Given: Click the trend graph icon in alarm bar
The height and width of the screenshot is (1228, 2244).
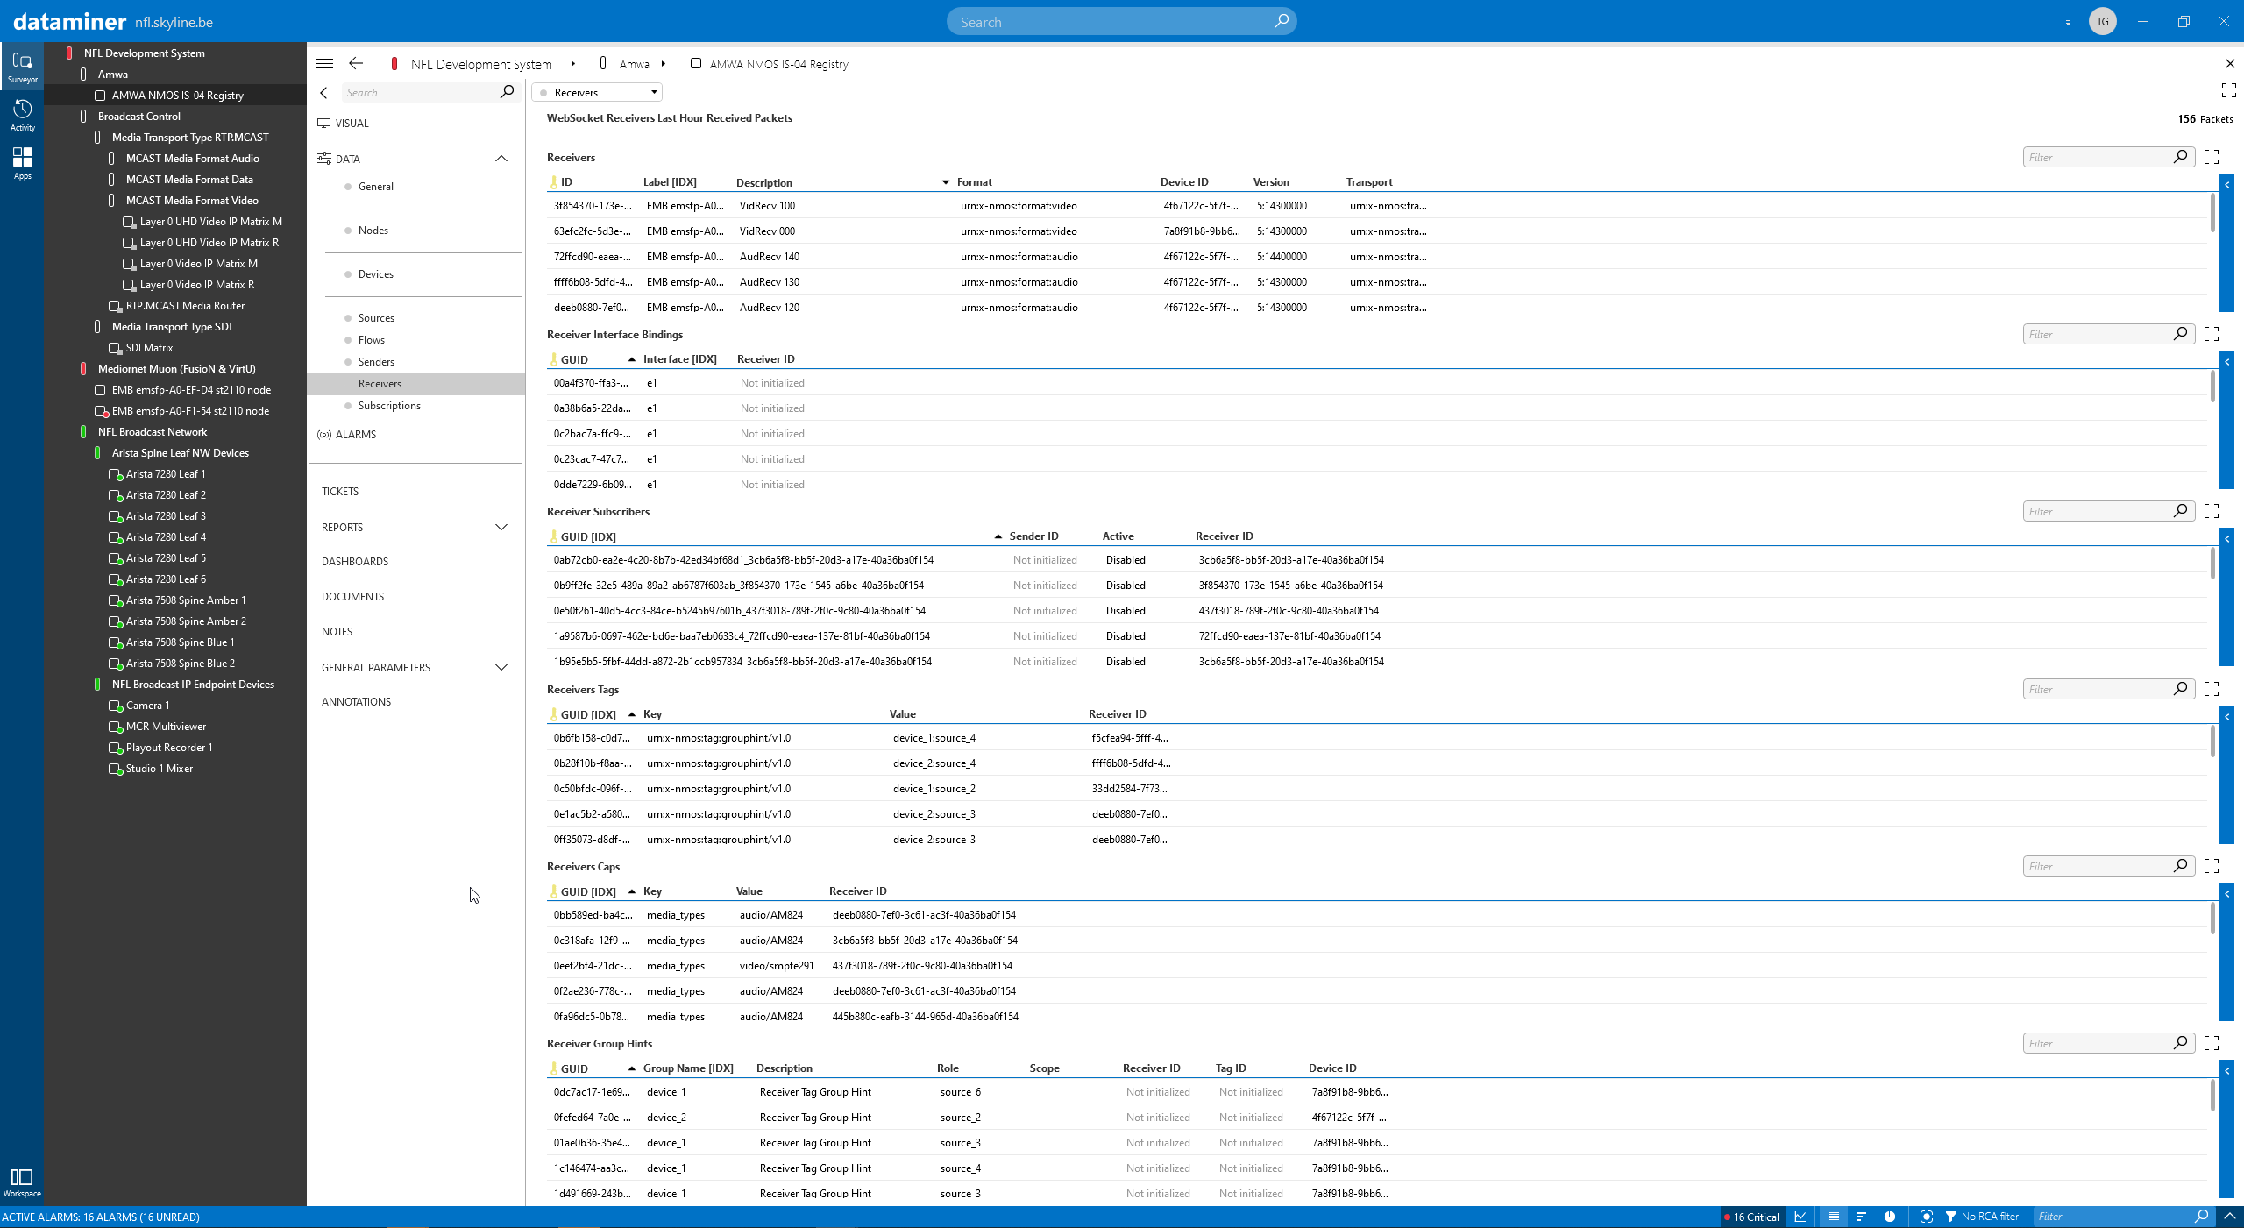Looking at the screenshot, I should (1800, 1217).
